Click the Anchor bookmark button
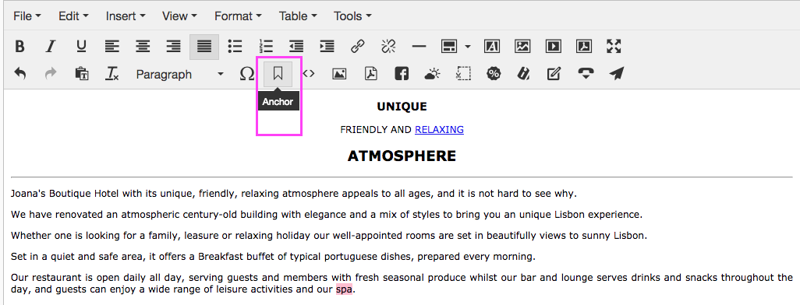Image resolution: width=800 pixels, height=305 pixels. click(278, 75)
